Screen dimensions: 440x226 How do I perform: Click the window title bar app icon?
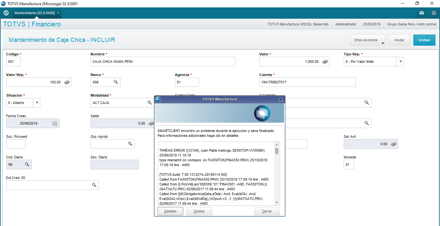(3, 4)
